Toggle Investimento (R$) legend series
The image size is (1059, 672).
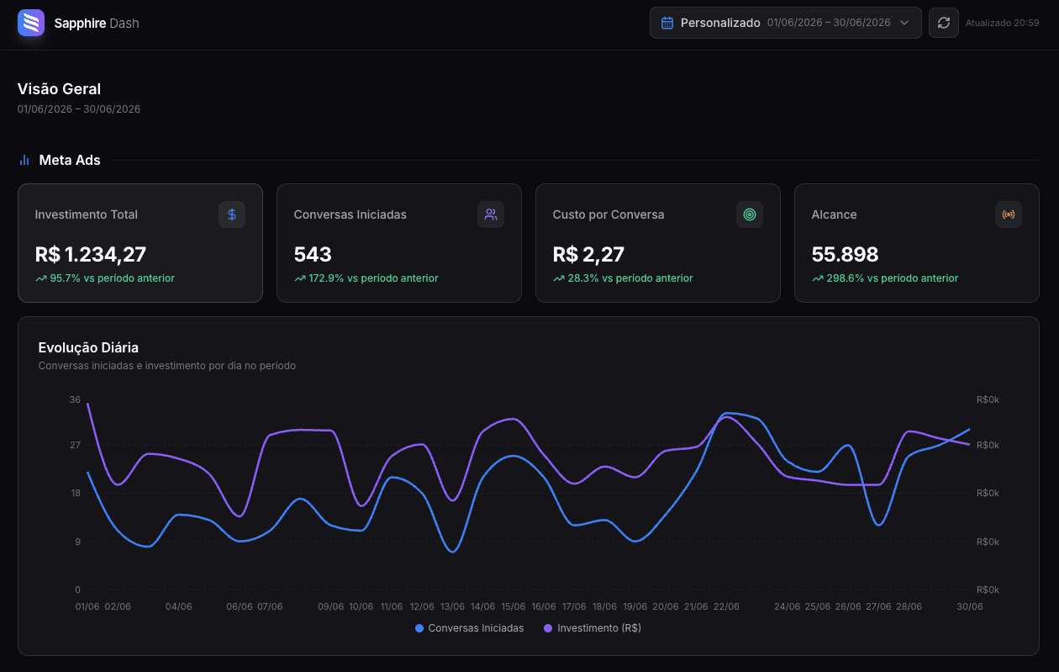pyautogui.click(x=593, y=628)
